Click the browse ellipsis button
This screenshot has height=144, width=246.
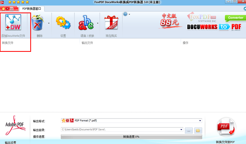point(189,130)
